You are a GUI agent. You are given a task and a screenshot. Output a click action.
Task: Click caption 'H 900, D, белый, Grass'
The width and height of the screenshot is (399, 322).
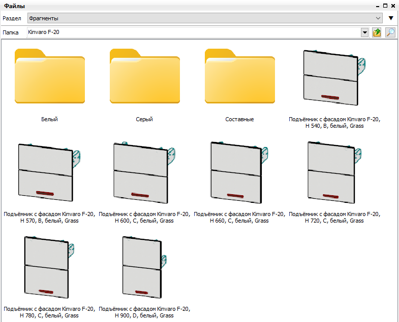[144, 315]
